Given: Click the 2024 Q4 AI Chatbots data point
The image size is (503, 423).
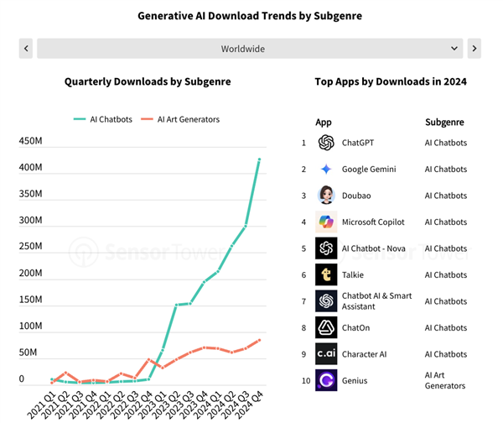Looking at the screenshot, I should 259,159.
